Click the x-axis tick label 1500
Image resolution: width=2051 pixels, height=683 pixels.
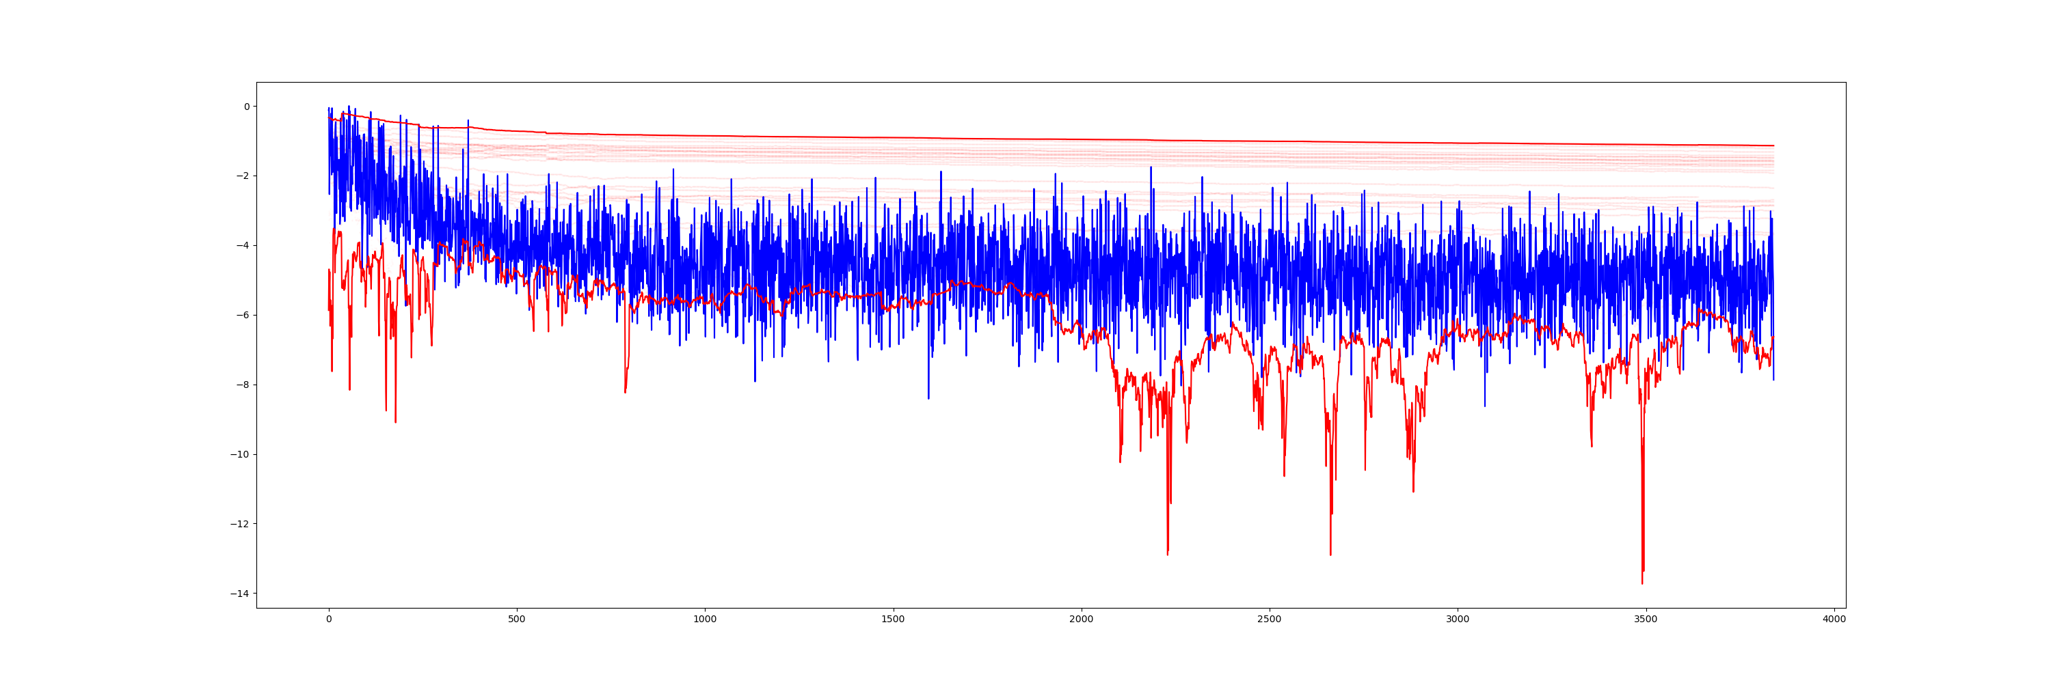[x=894, y=619]
